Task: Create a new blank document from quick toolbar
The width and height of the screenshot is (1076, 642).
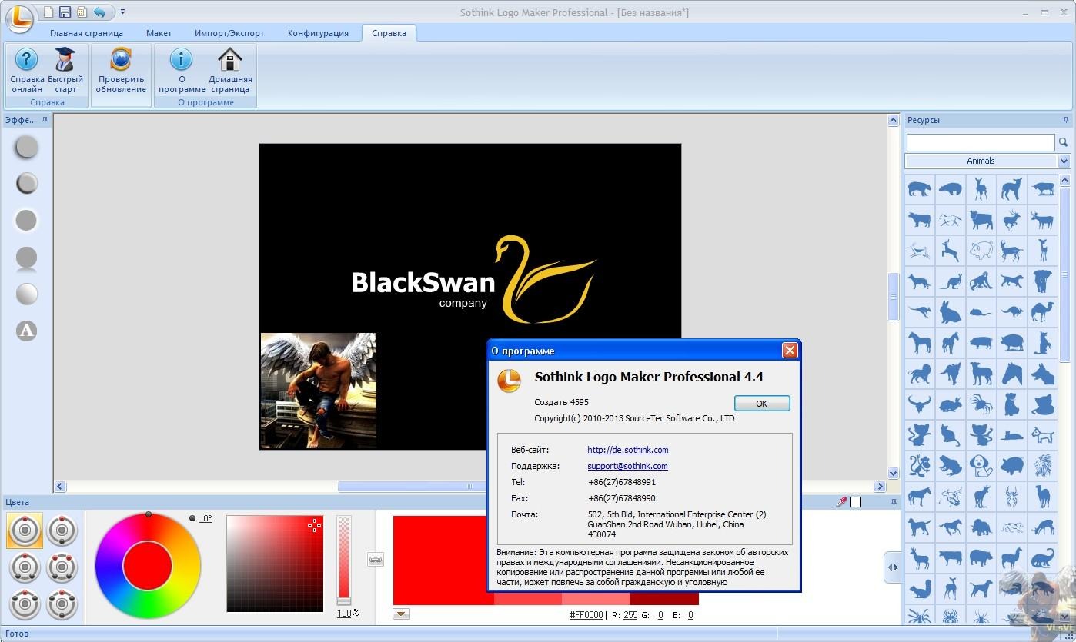Action: (48, 12)
